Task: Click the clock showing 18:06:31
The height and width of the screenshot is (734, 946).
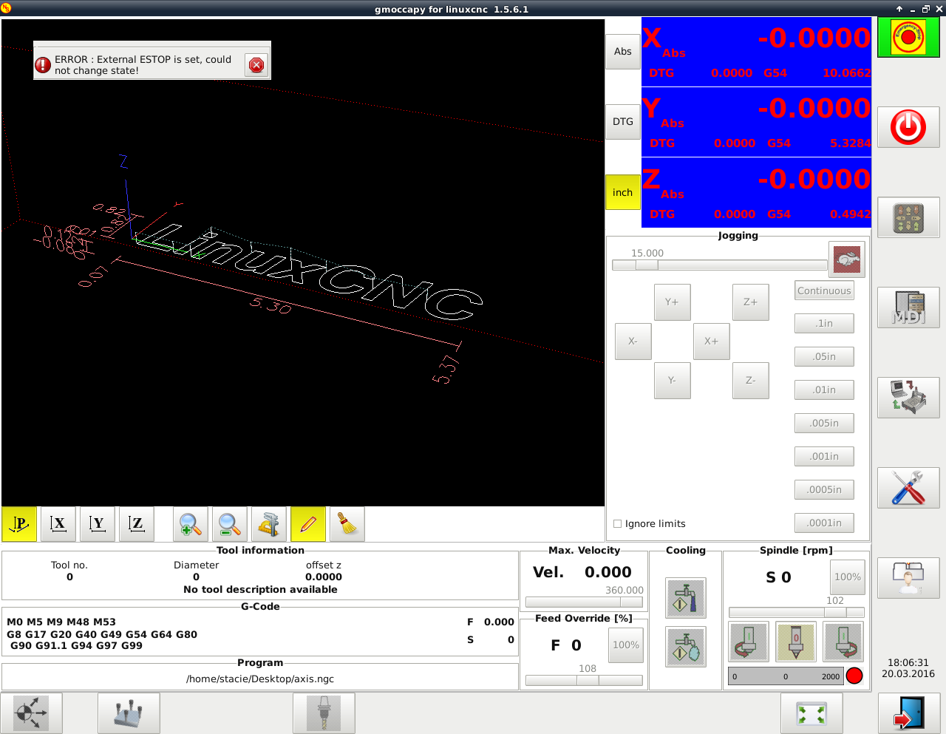Action: pyautogui.click(x=908, y=663)
